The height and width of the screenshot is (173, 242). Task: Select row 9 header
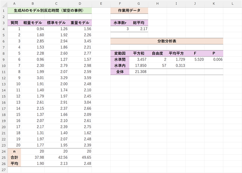(4, 60)
